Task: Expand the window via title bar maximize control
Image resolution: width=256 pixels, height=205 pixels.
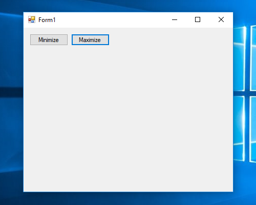Action: pos(198,19)
